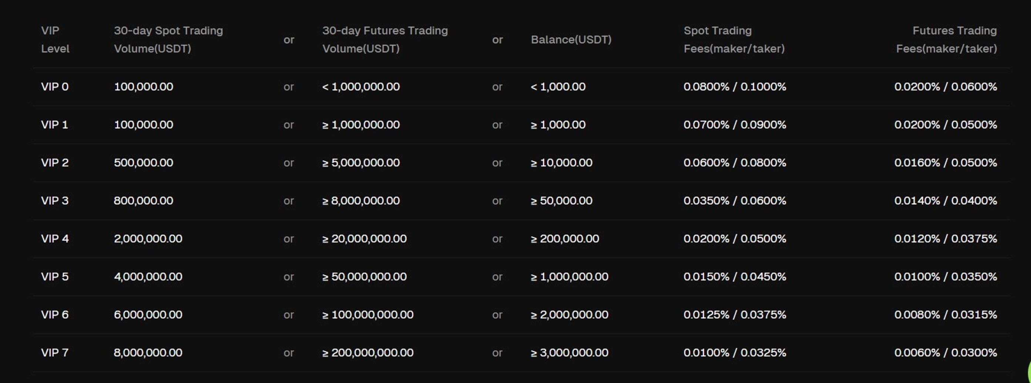The image size is (1031, 383).
Task: Click the VIP 1 level label
Action: (x=54, y=125)
